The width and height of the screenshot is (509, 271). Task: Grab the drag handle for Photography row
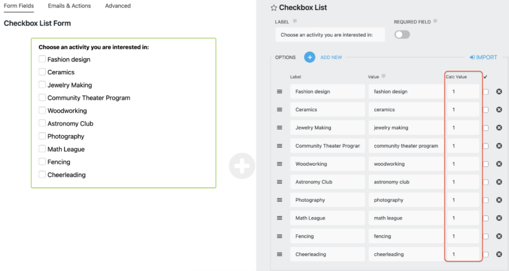279,200
